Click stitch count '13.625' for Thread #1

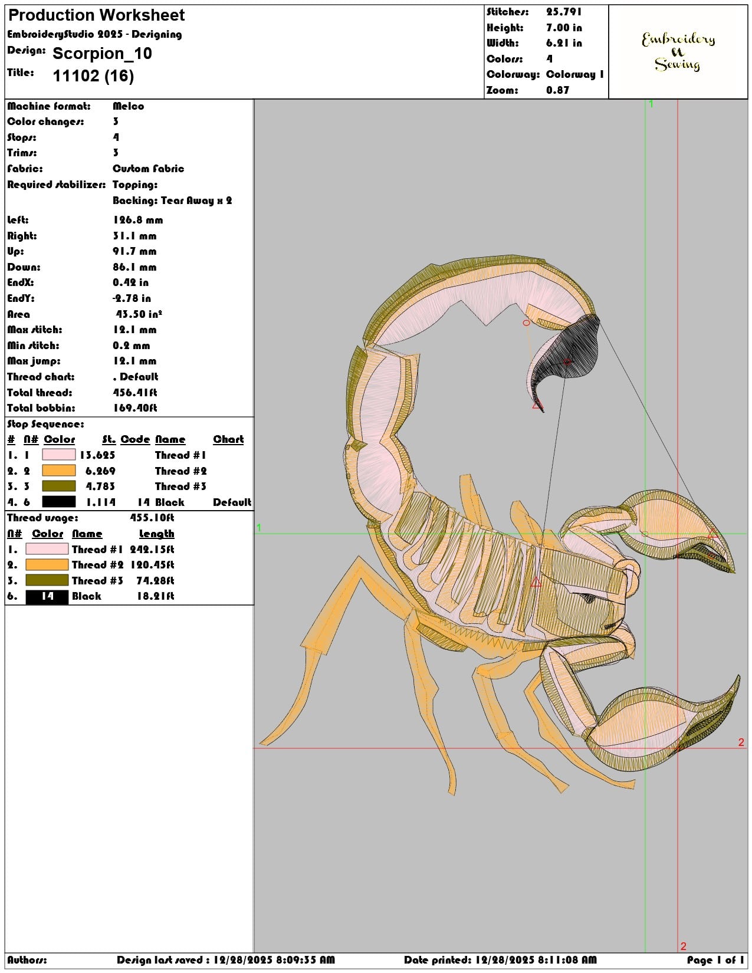point(97,455)
